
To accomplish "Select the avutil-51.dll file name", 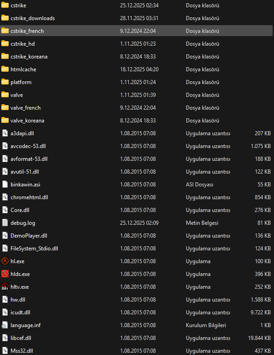I will click(25, 172).
